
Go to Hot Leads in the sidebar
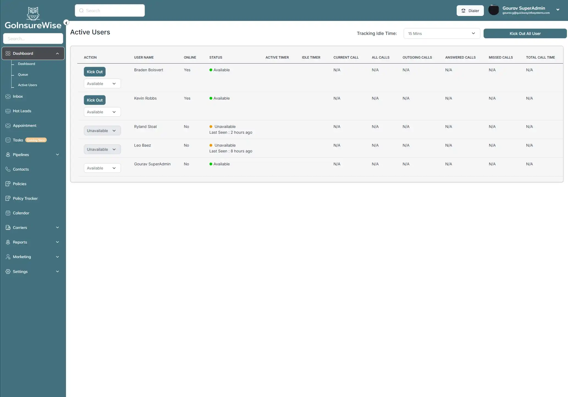(22, 111)
